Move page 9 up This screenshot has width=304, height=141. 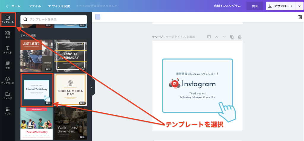pyautogui.click(x=217, y=37)
